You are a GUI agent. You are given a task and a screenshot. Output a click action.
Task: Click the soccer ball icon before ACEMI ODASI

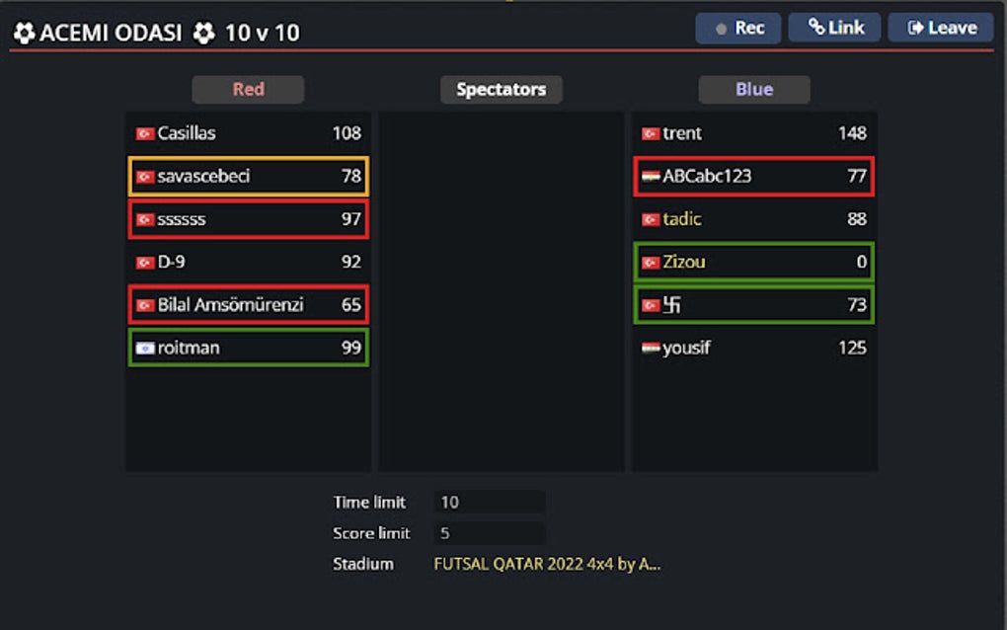(x=25, y=33)
